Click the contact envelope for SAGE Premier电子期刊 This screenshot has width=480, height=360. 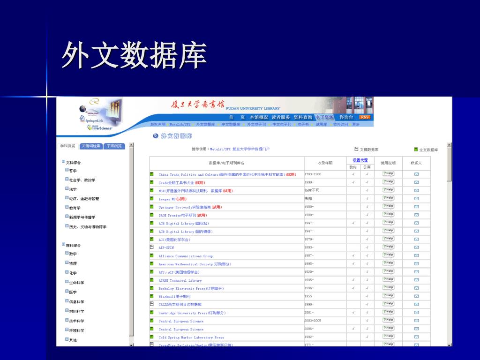(416, 215)
